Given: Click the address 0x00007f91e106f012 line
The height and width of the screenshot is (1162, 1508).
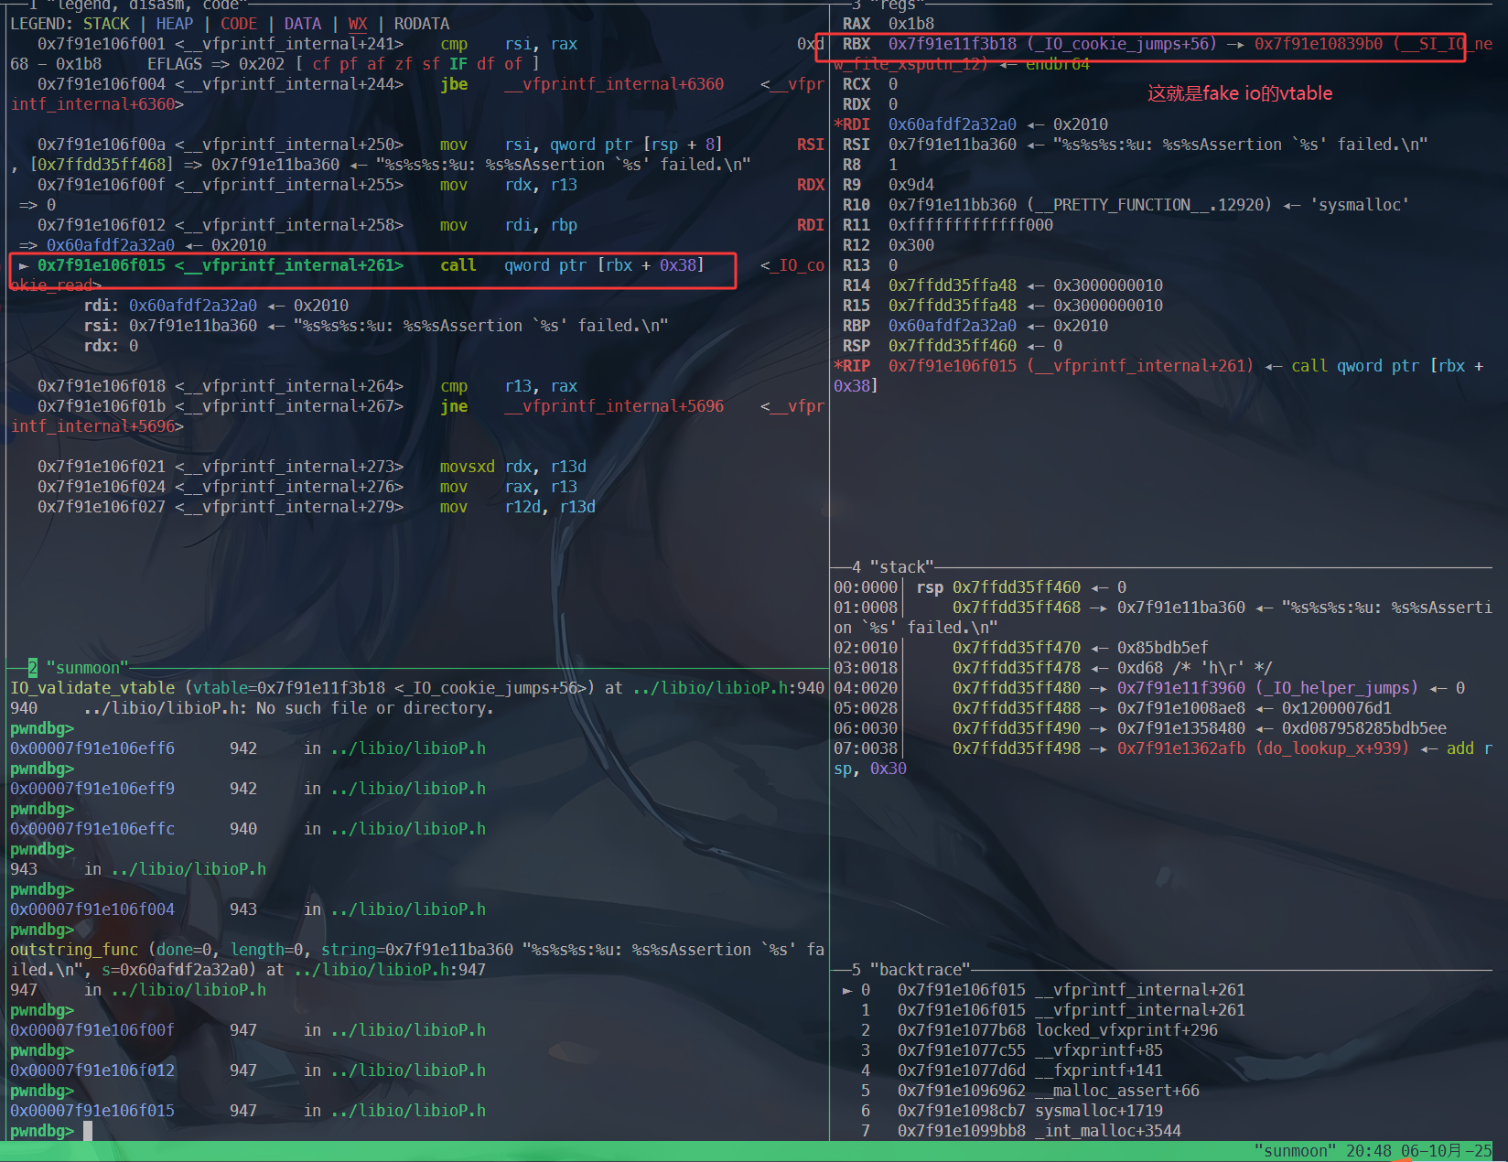Looking at the screenshot, I should pos(248,1071).
